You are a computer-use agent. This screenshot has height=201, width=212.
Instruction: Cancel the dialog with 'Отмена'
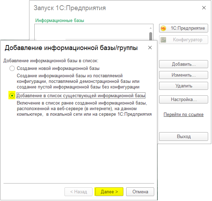click(140, 192)
